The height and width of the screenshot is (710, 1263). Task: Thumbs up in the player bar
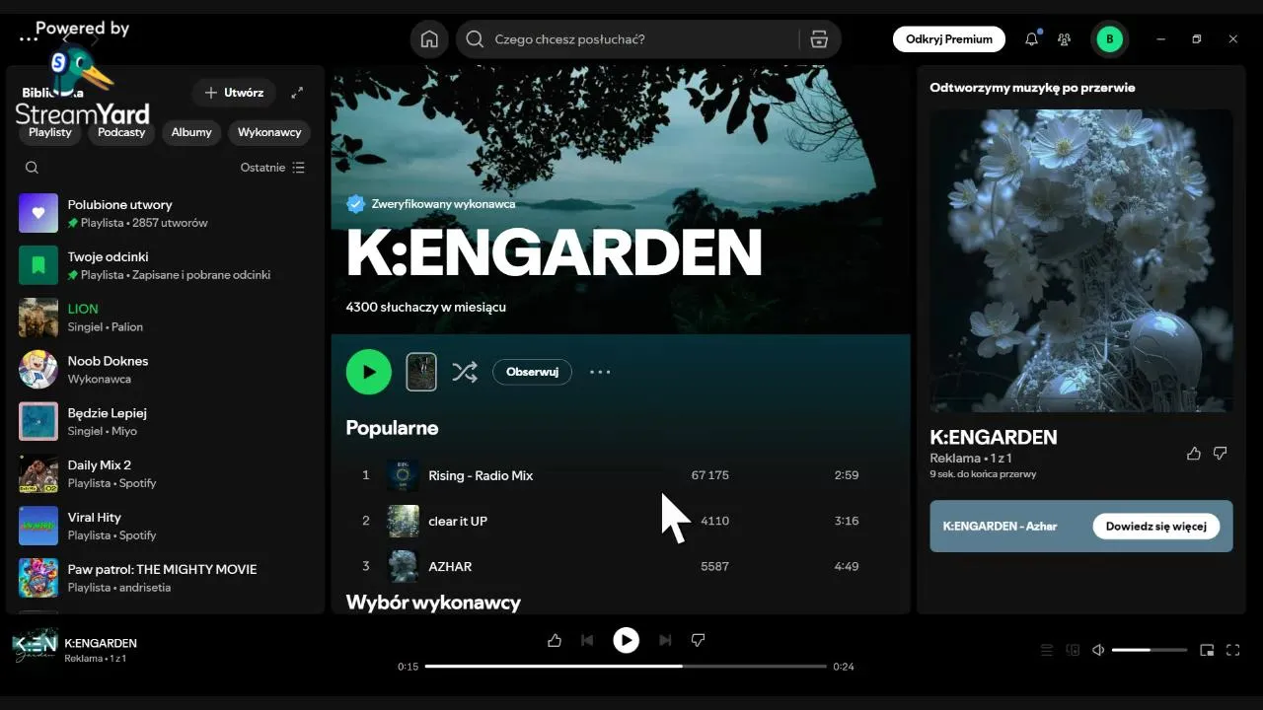click(x=555, y=640)
